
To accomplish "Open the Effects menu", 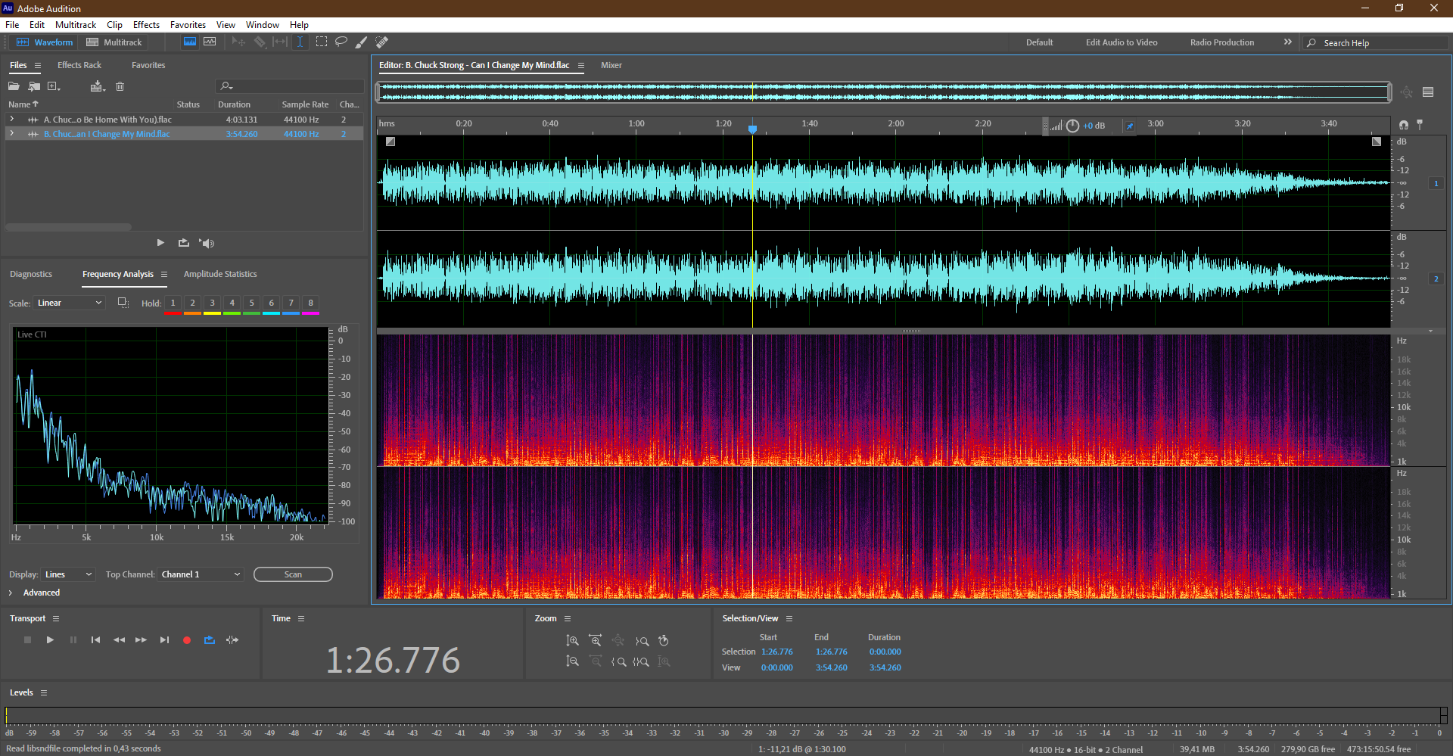I will tap(146, 25).
